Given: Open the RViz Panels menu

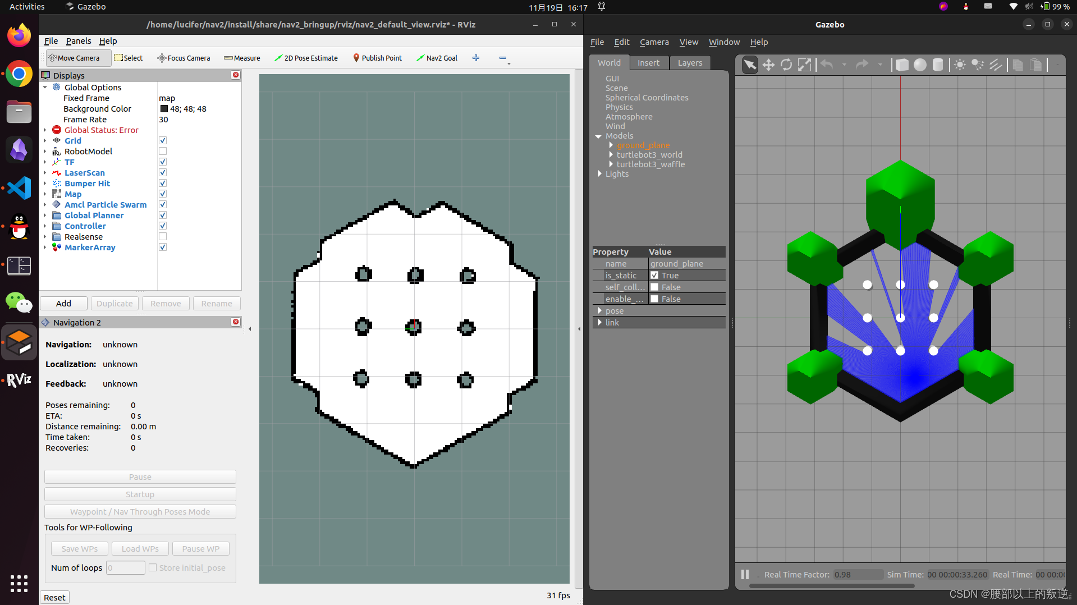Looking at the screenshot, I should pos(79,40).
